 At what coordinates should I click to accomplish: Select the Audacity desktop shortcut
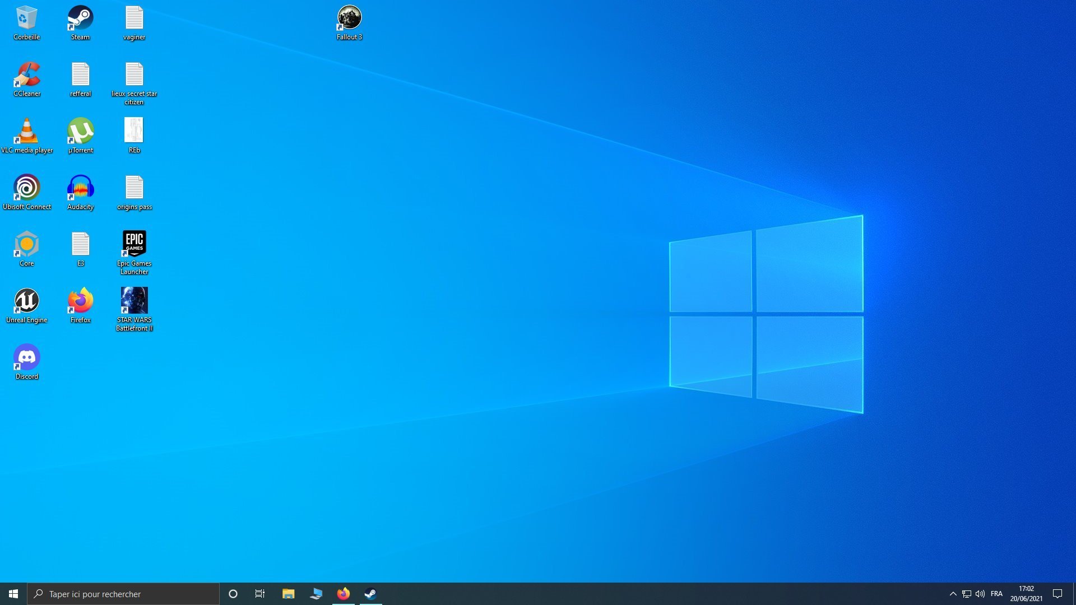[80, 193]
